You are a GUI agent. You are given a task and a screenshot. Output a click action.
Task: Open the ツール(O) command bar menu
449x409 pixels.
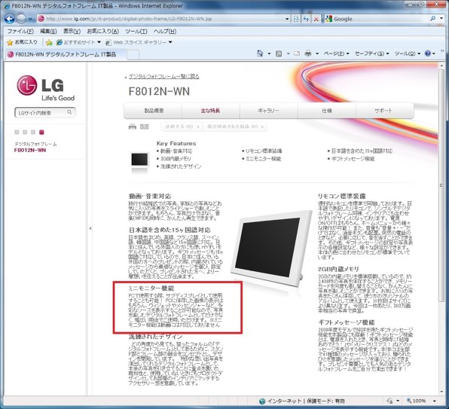408,53
